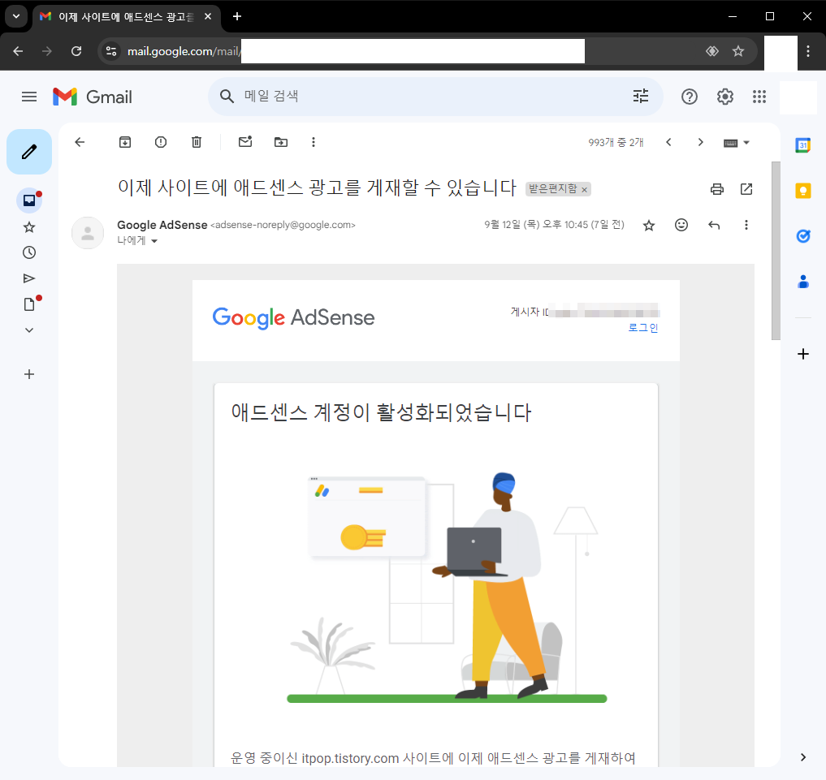Open the Google apps grid

pyautogui.click(x=759, y=97)
